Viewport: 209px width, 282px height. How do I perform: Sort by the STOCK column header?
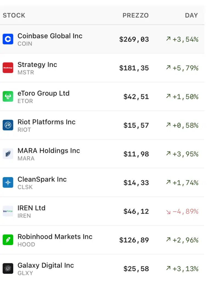pos(14,15)
